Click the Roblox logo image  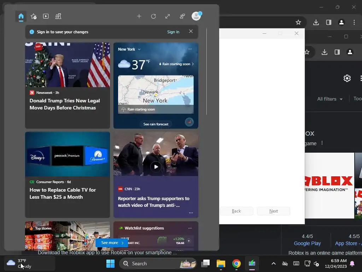[329, 186]
